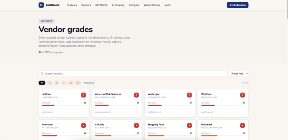The height and width of the screenshot is (140, 288).
Task: Click Amazon Web Services' F grade badge
Action: 136,95
